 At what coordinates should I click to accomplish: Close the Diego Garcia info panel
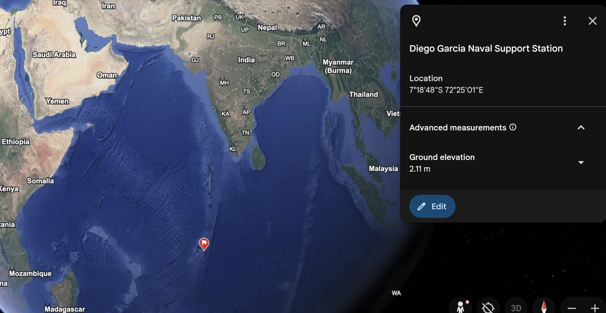pos(592,21)
